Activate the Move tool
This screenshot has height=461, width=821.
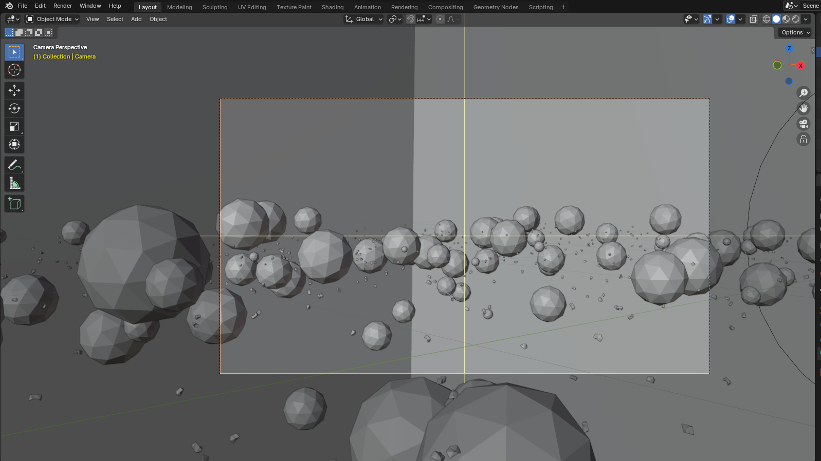14,90
